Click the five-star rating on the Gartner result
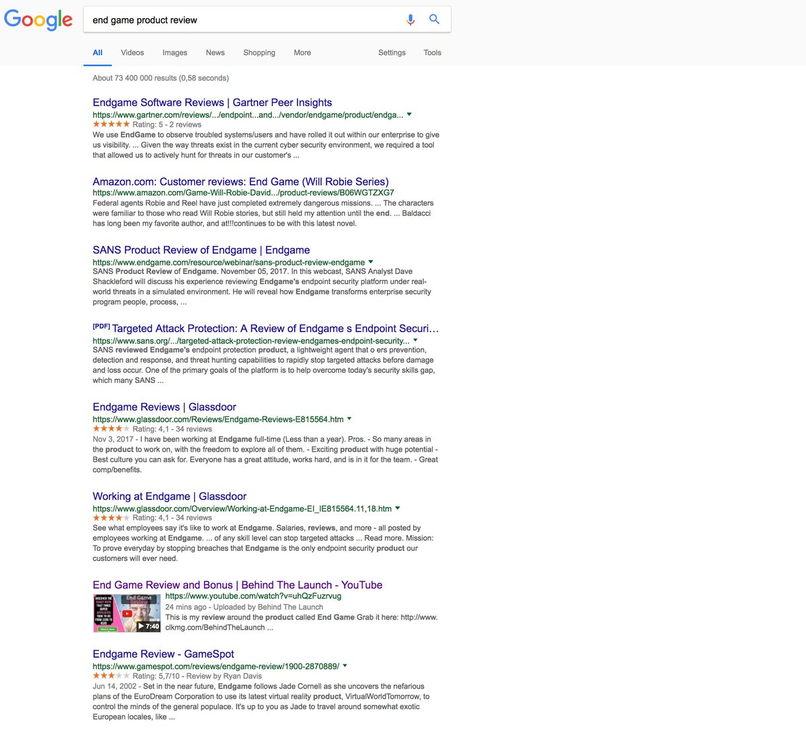 coord(110,124)
